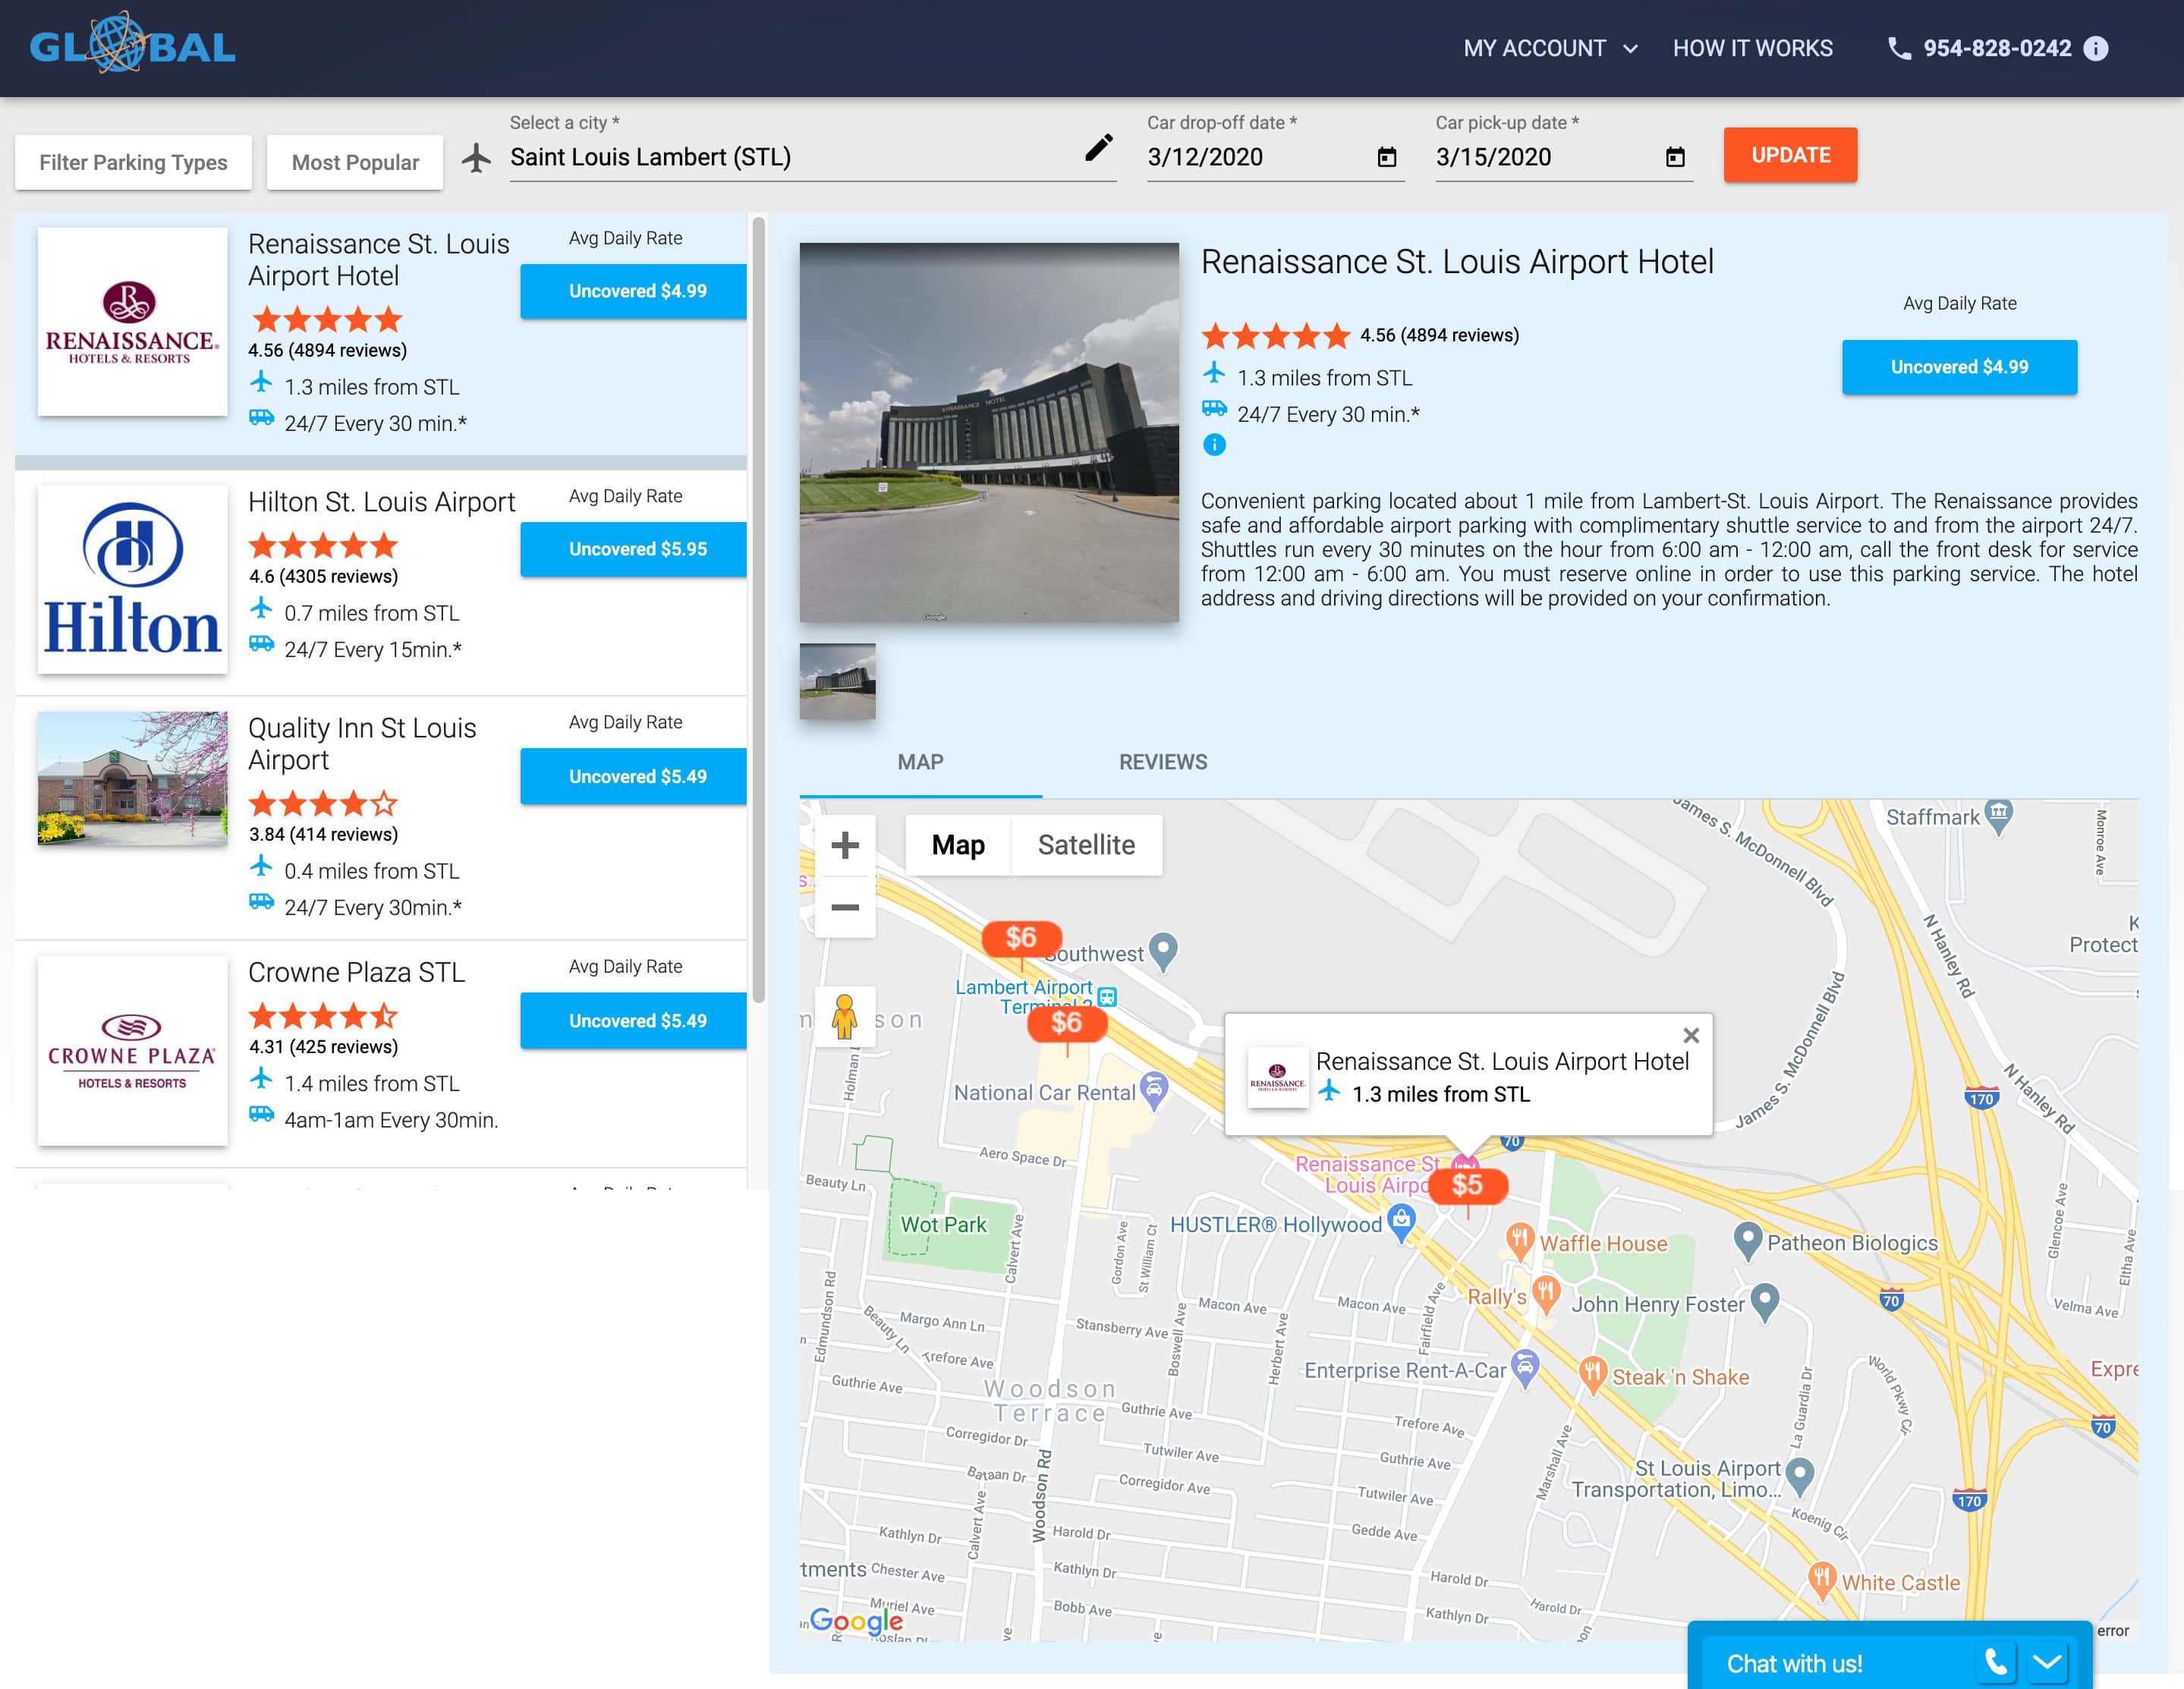Select the Map view type button

958,845
